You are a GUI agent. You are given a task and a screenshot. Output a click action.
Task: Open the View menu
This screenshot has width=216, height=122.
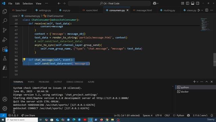click(38, 3)
